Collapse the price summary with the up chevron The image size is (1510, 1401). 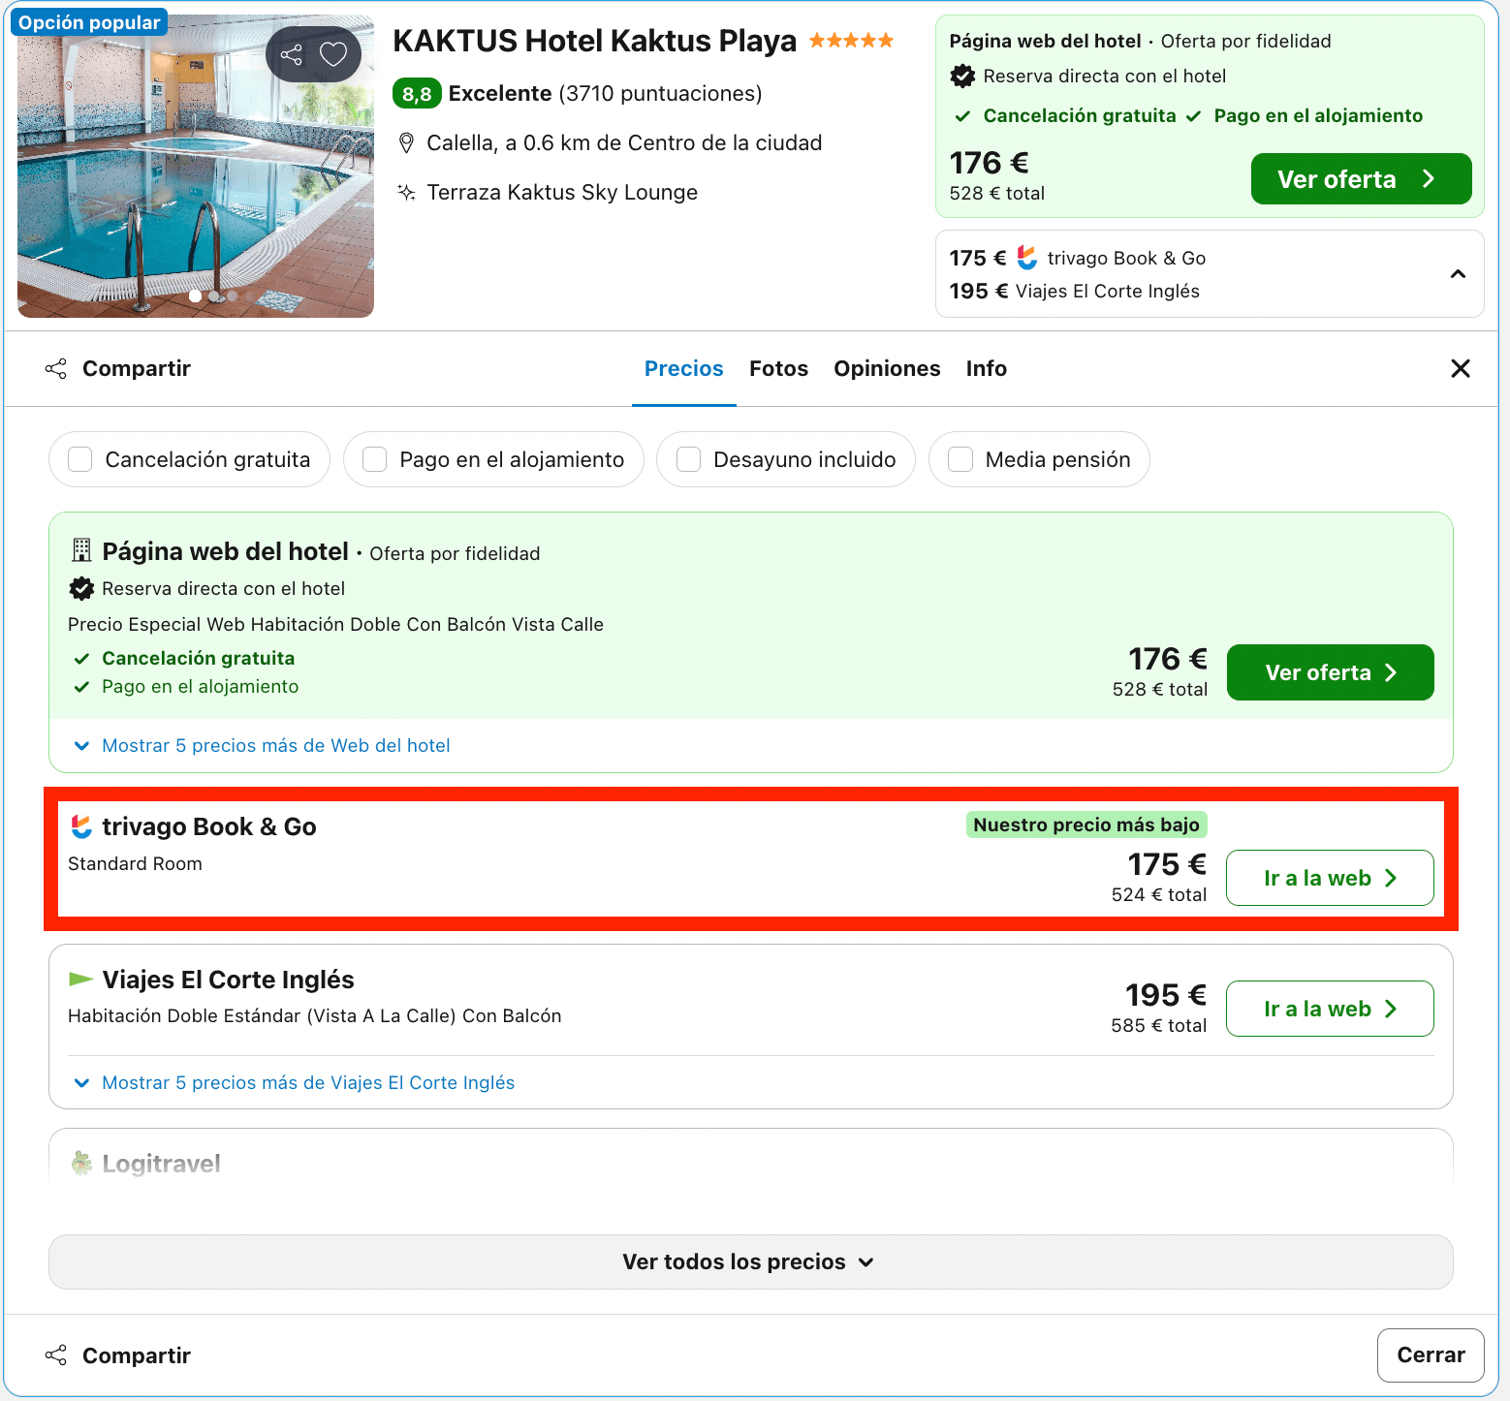[x=1458, y=274]
